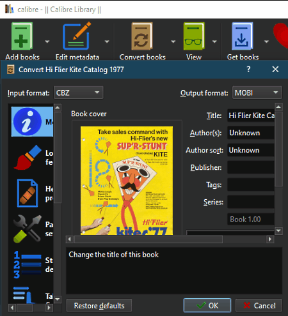Select the Page setup tools icon
288x316 pixels.
[28, 229]
